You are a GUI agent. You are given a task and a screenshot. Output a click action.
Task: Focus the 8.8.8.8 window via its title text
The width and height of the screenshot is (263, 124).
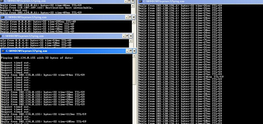tap(26, 17)
